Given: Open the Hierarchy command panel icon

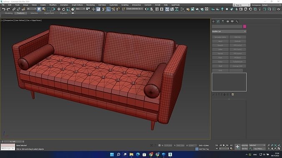Looking at the screenshot, I should click(223, 22).
